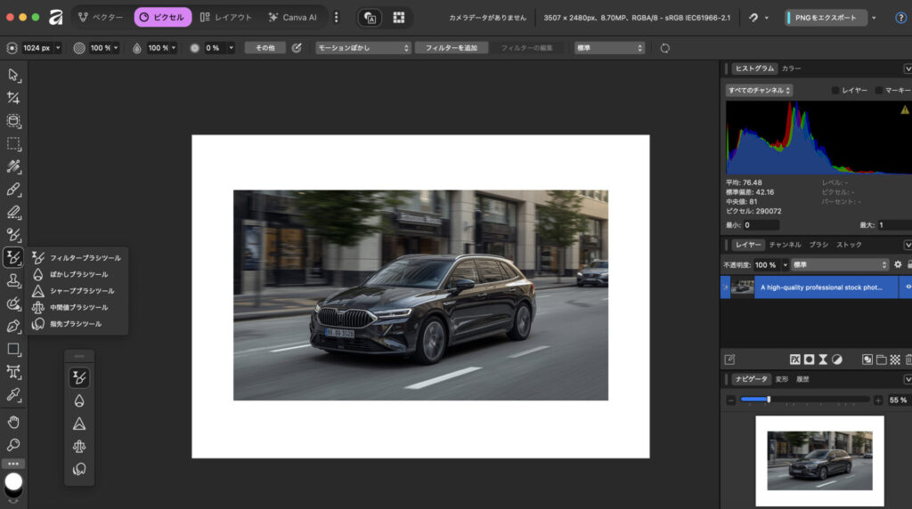
Task: Open the モーションぼかし filter dropdown
Action: pyautogui.click(x=363, y=47)
